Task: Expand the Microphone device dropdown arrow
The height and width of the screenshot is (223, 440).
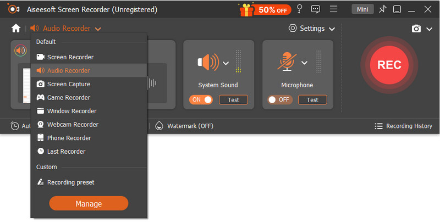Action: (305, 63)
